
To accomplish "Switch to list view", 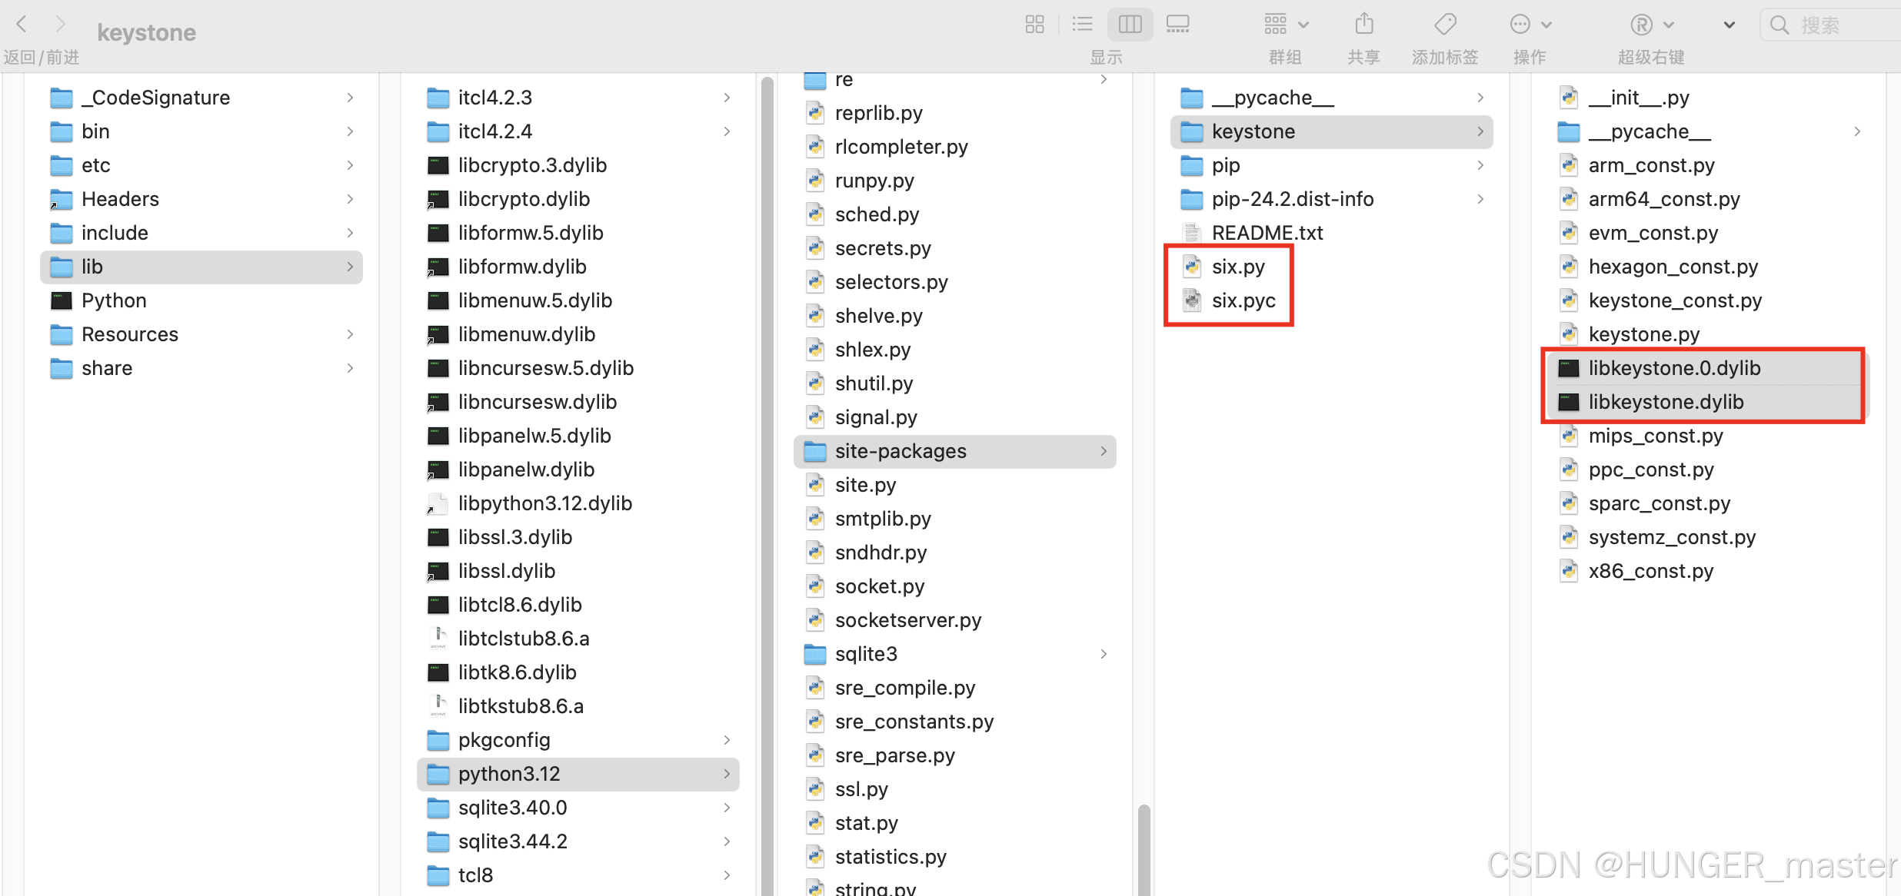I will [x=1082, y=24].
